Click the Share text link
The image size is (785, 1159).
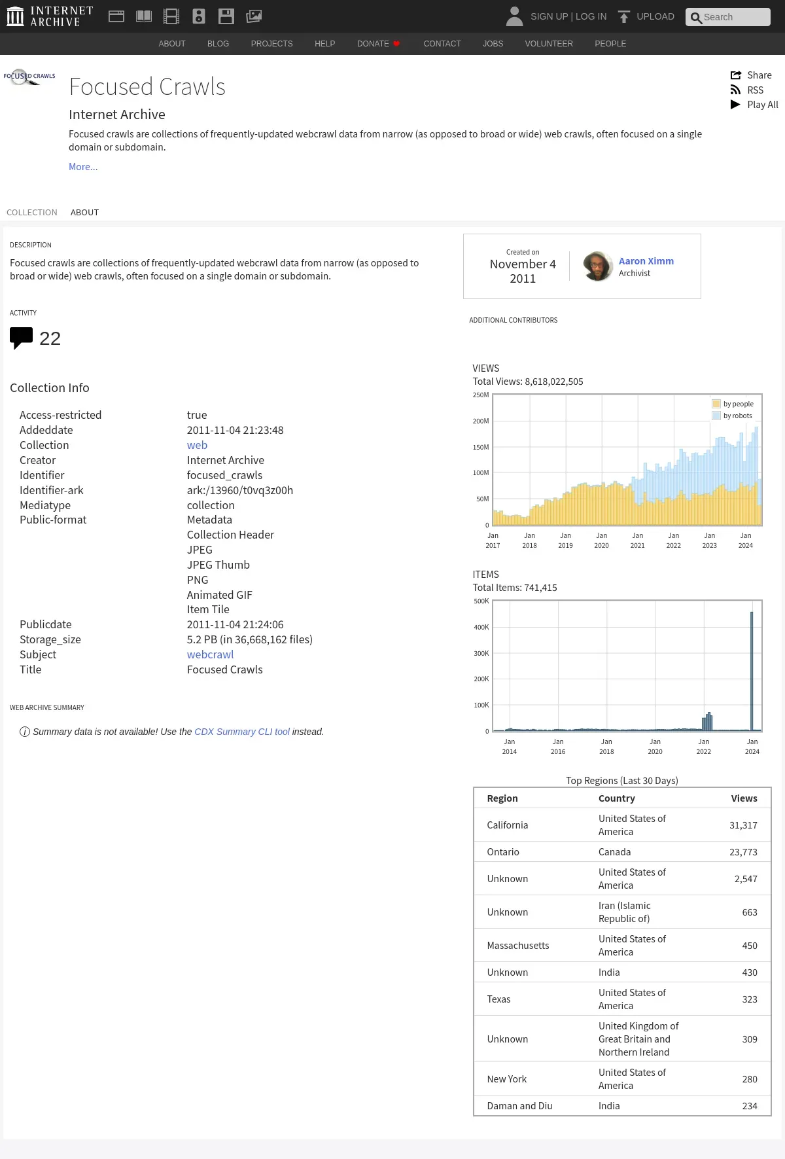tap(759, 75)
